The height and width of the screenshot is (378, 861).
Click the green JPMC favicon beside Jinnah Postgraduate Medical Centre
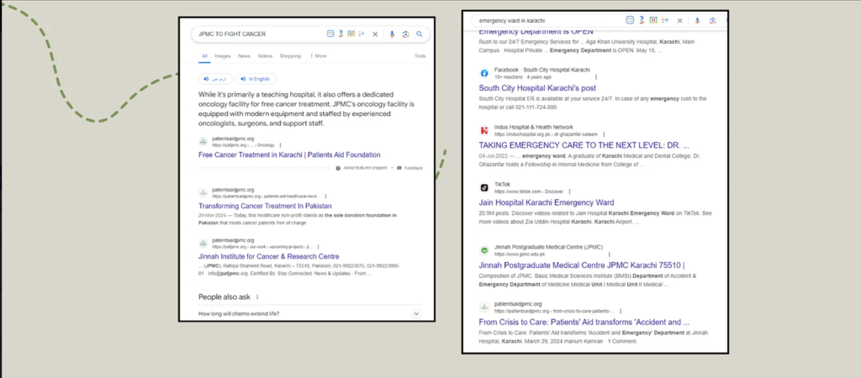point(484,250)
